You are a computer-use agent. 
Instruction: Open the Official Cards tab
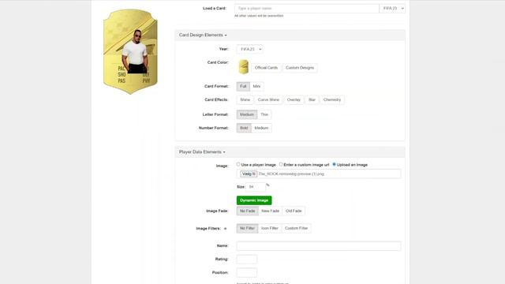(266, 68)
